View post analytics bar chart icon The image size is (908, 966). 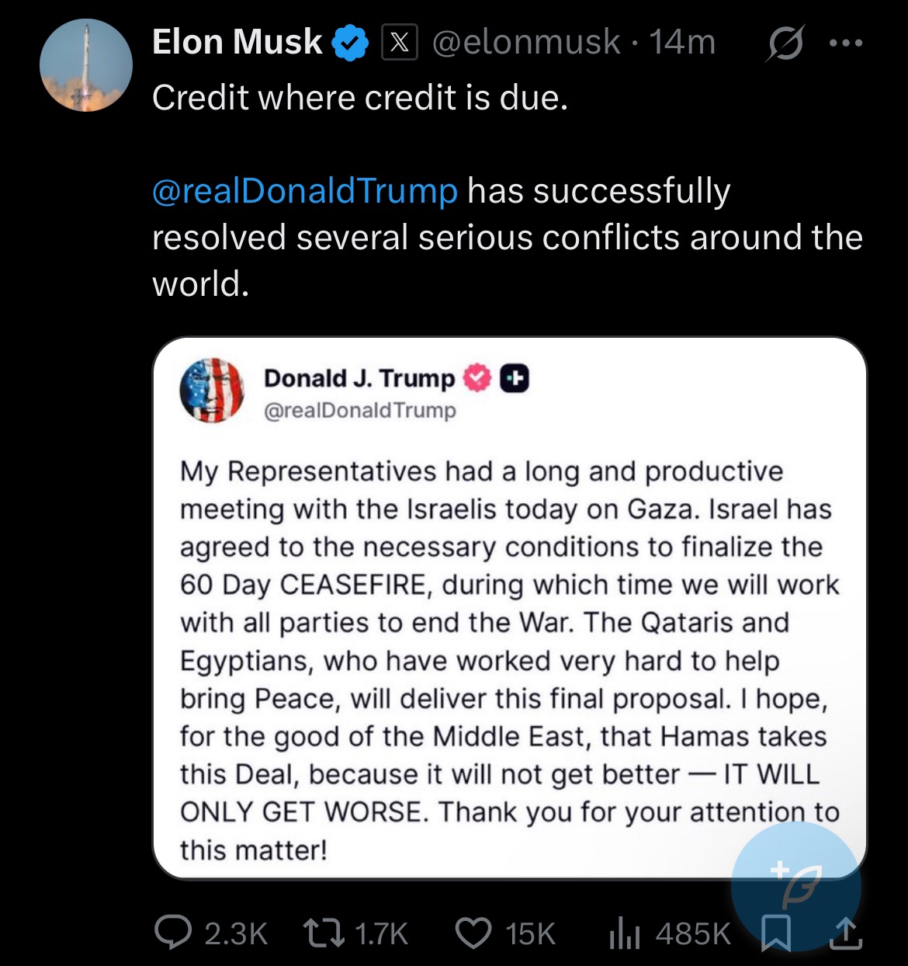[x=624, y=933]
